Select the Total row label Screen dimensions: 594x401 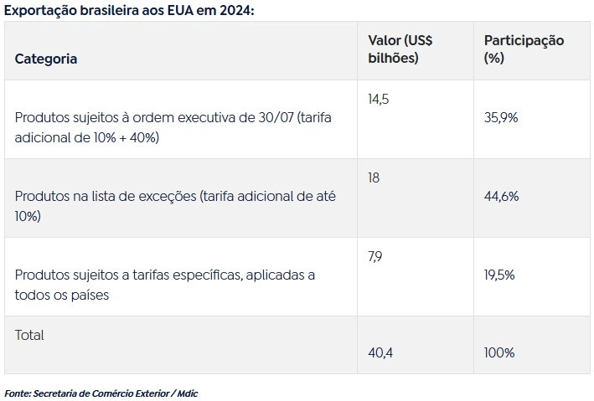coord(29,335)
